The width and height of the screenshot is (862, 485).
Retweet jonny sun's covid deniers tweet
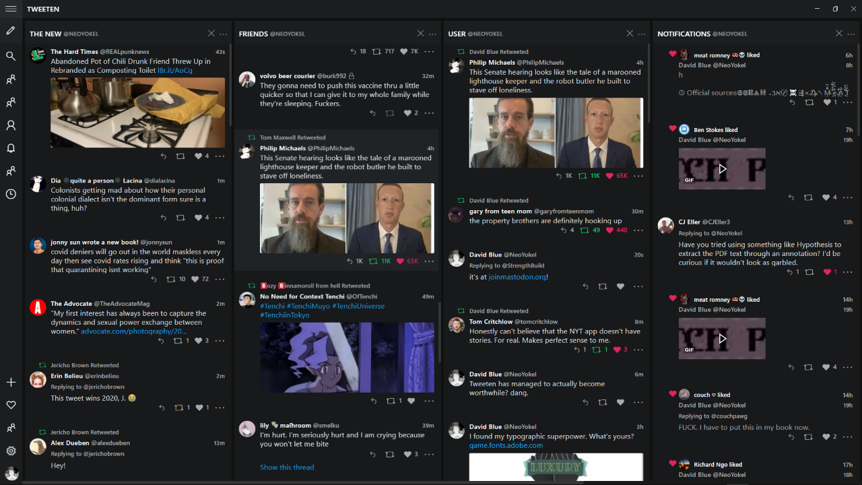point(171,279)
